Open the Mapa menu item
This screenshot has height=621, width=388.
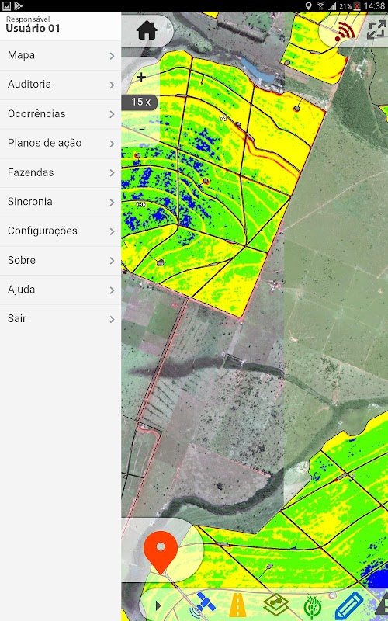61,55
